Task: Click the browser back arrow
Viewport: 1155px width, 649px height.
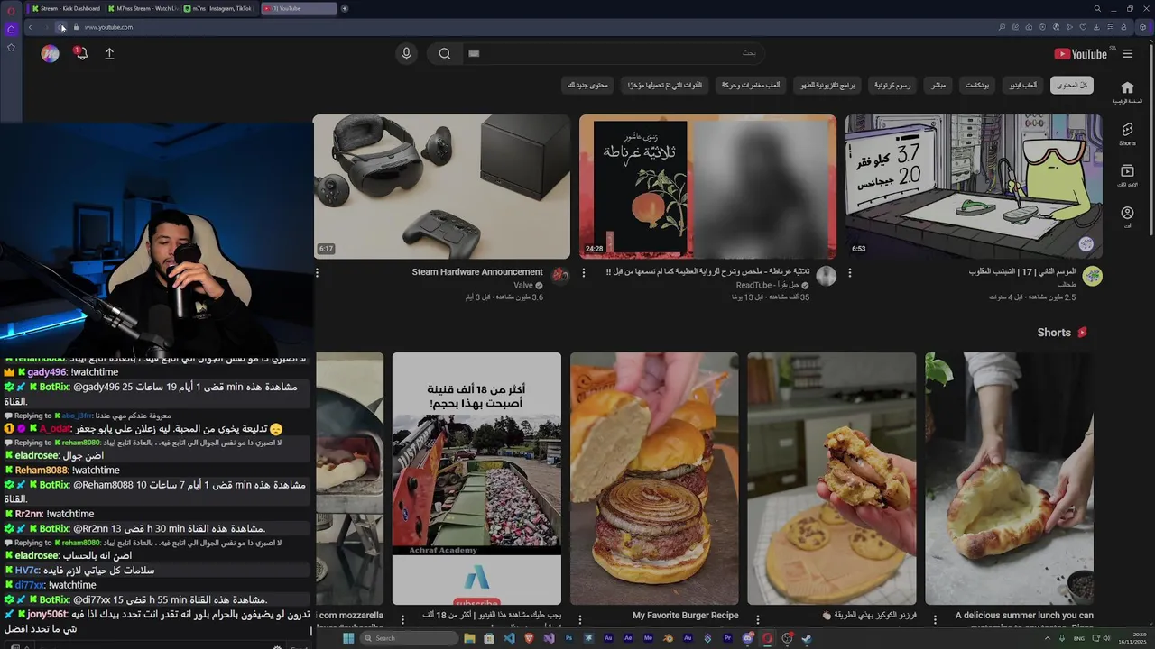Action: pos(30,27)
